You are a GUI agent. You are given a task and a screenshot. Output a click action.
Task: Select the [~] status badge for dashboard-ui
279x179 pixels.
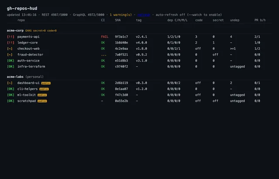pyautogui.click(x=10, y=83)
